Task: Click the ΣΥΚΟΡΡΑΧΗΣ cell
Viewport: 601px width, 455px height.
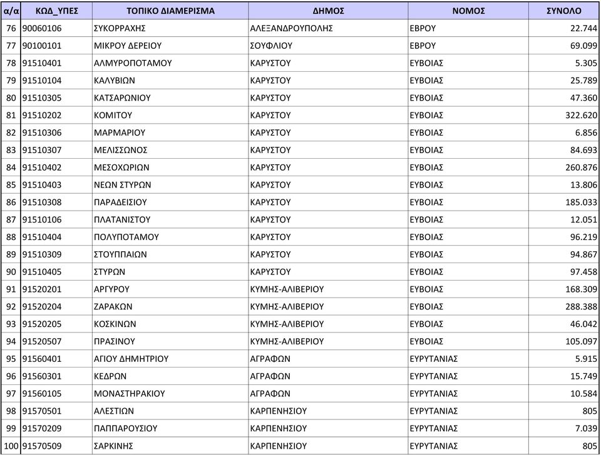Action: coord(170,28)
